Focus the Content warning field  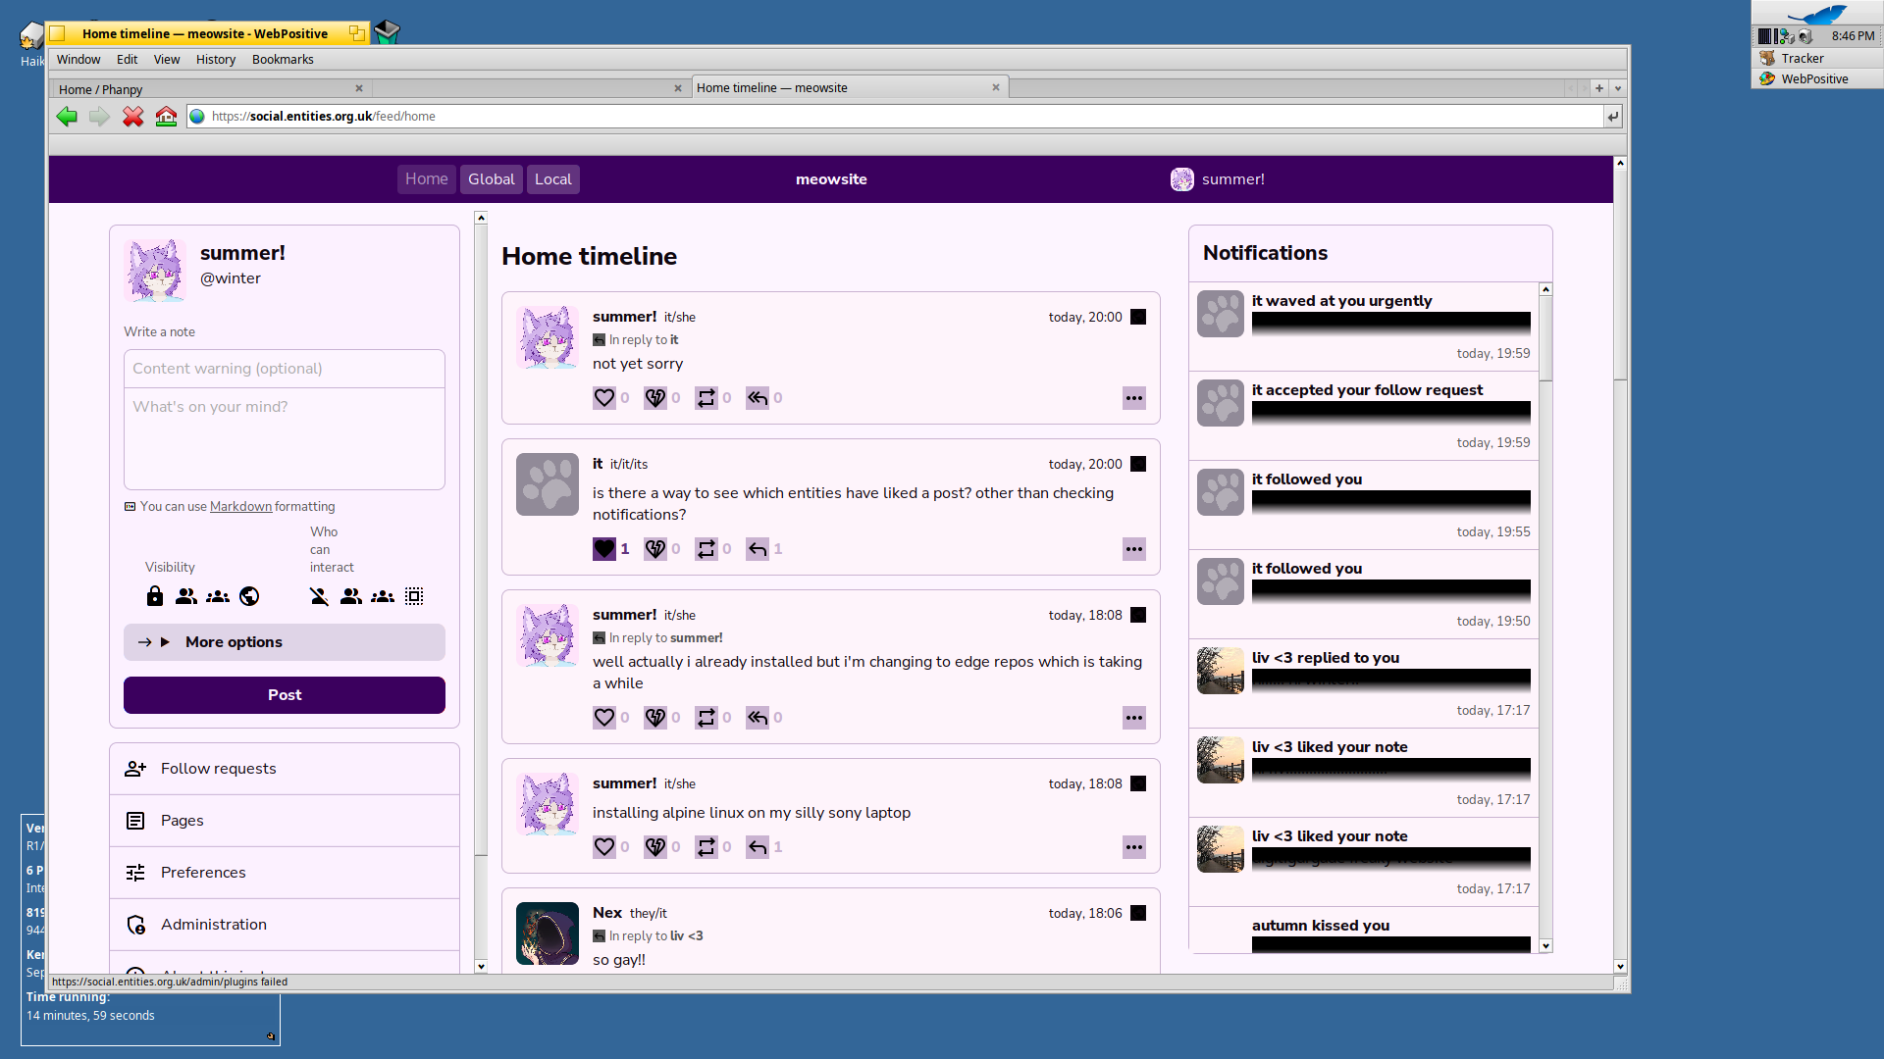pyautogui.click(x=285, y=369)
